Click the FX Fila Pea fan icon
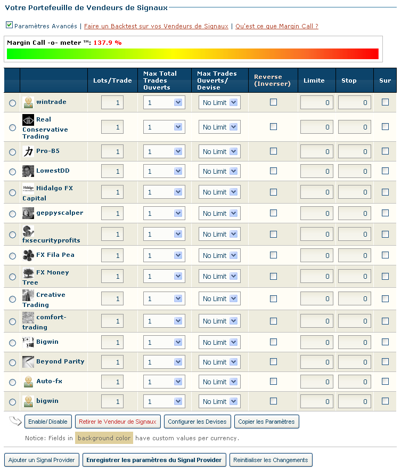The image size is (401, 469). 28,255
